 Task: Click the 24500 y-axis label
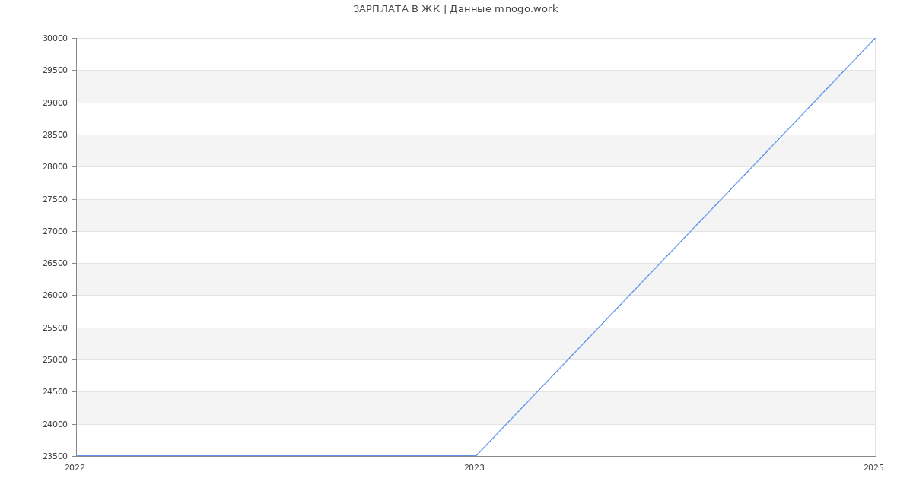click(x=56, y=392)
